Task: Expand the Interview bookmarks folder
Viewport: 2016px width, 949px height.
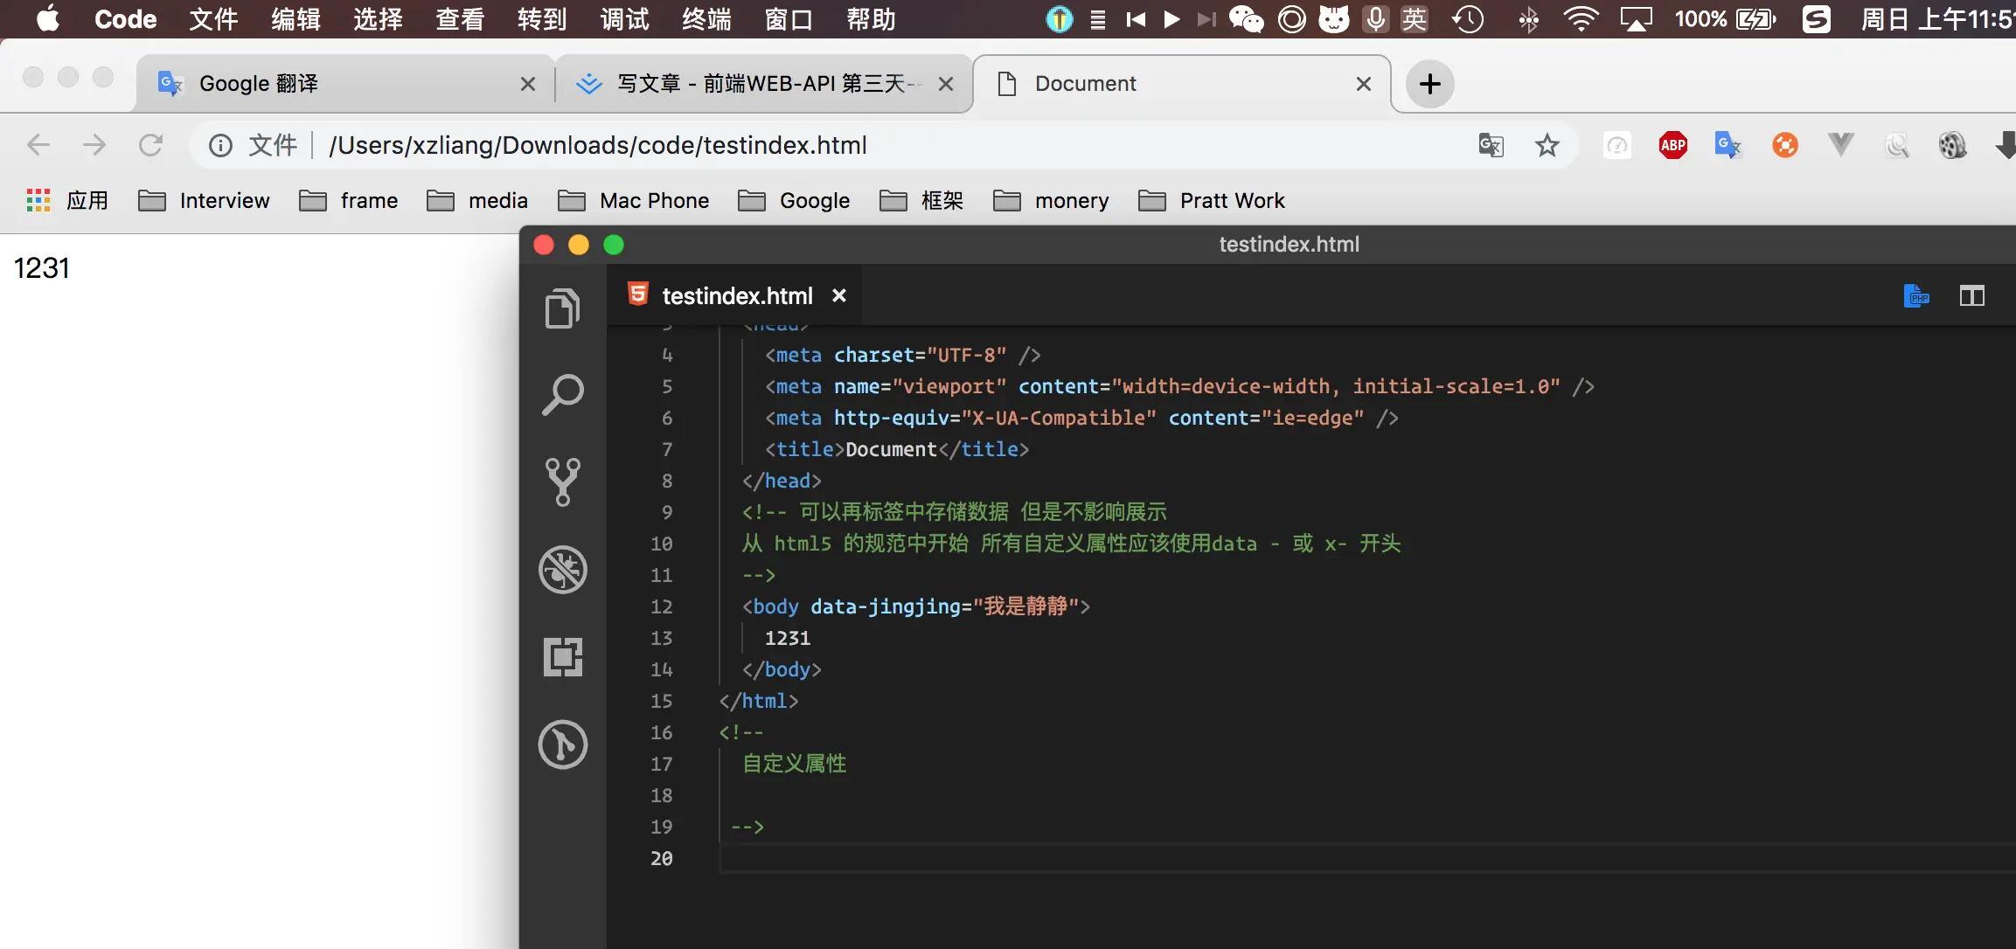Action: (205, 201)
